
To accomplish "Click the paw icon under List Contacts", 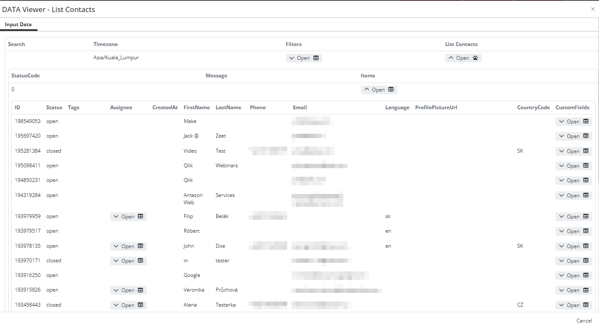I will [x=475, y=58].
